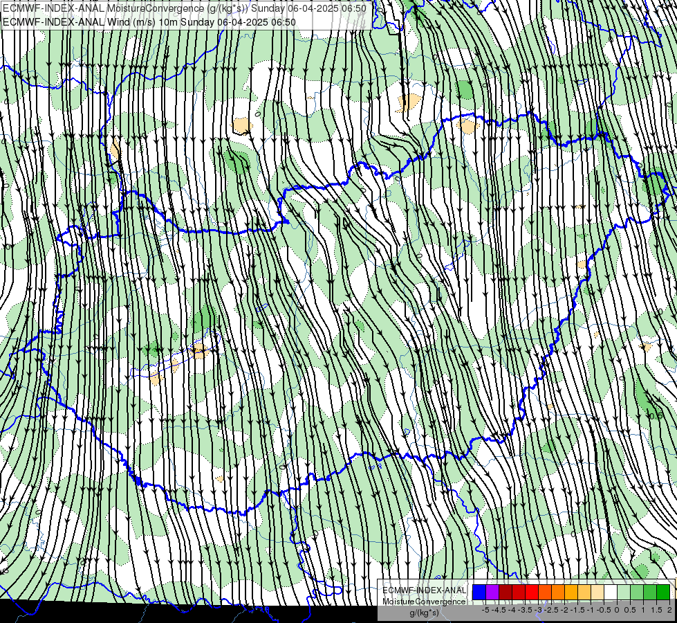
Task: Click the MoistureConvergence title line at top
Action: (x=185, y=8)
